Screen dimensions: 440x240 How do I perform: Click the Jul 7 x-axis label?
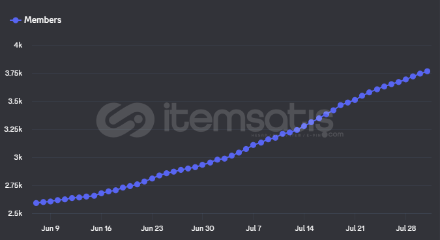coord(254,228)
